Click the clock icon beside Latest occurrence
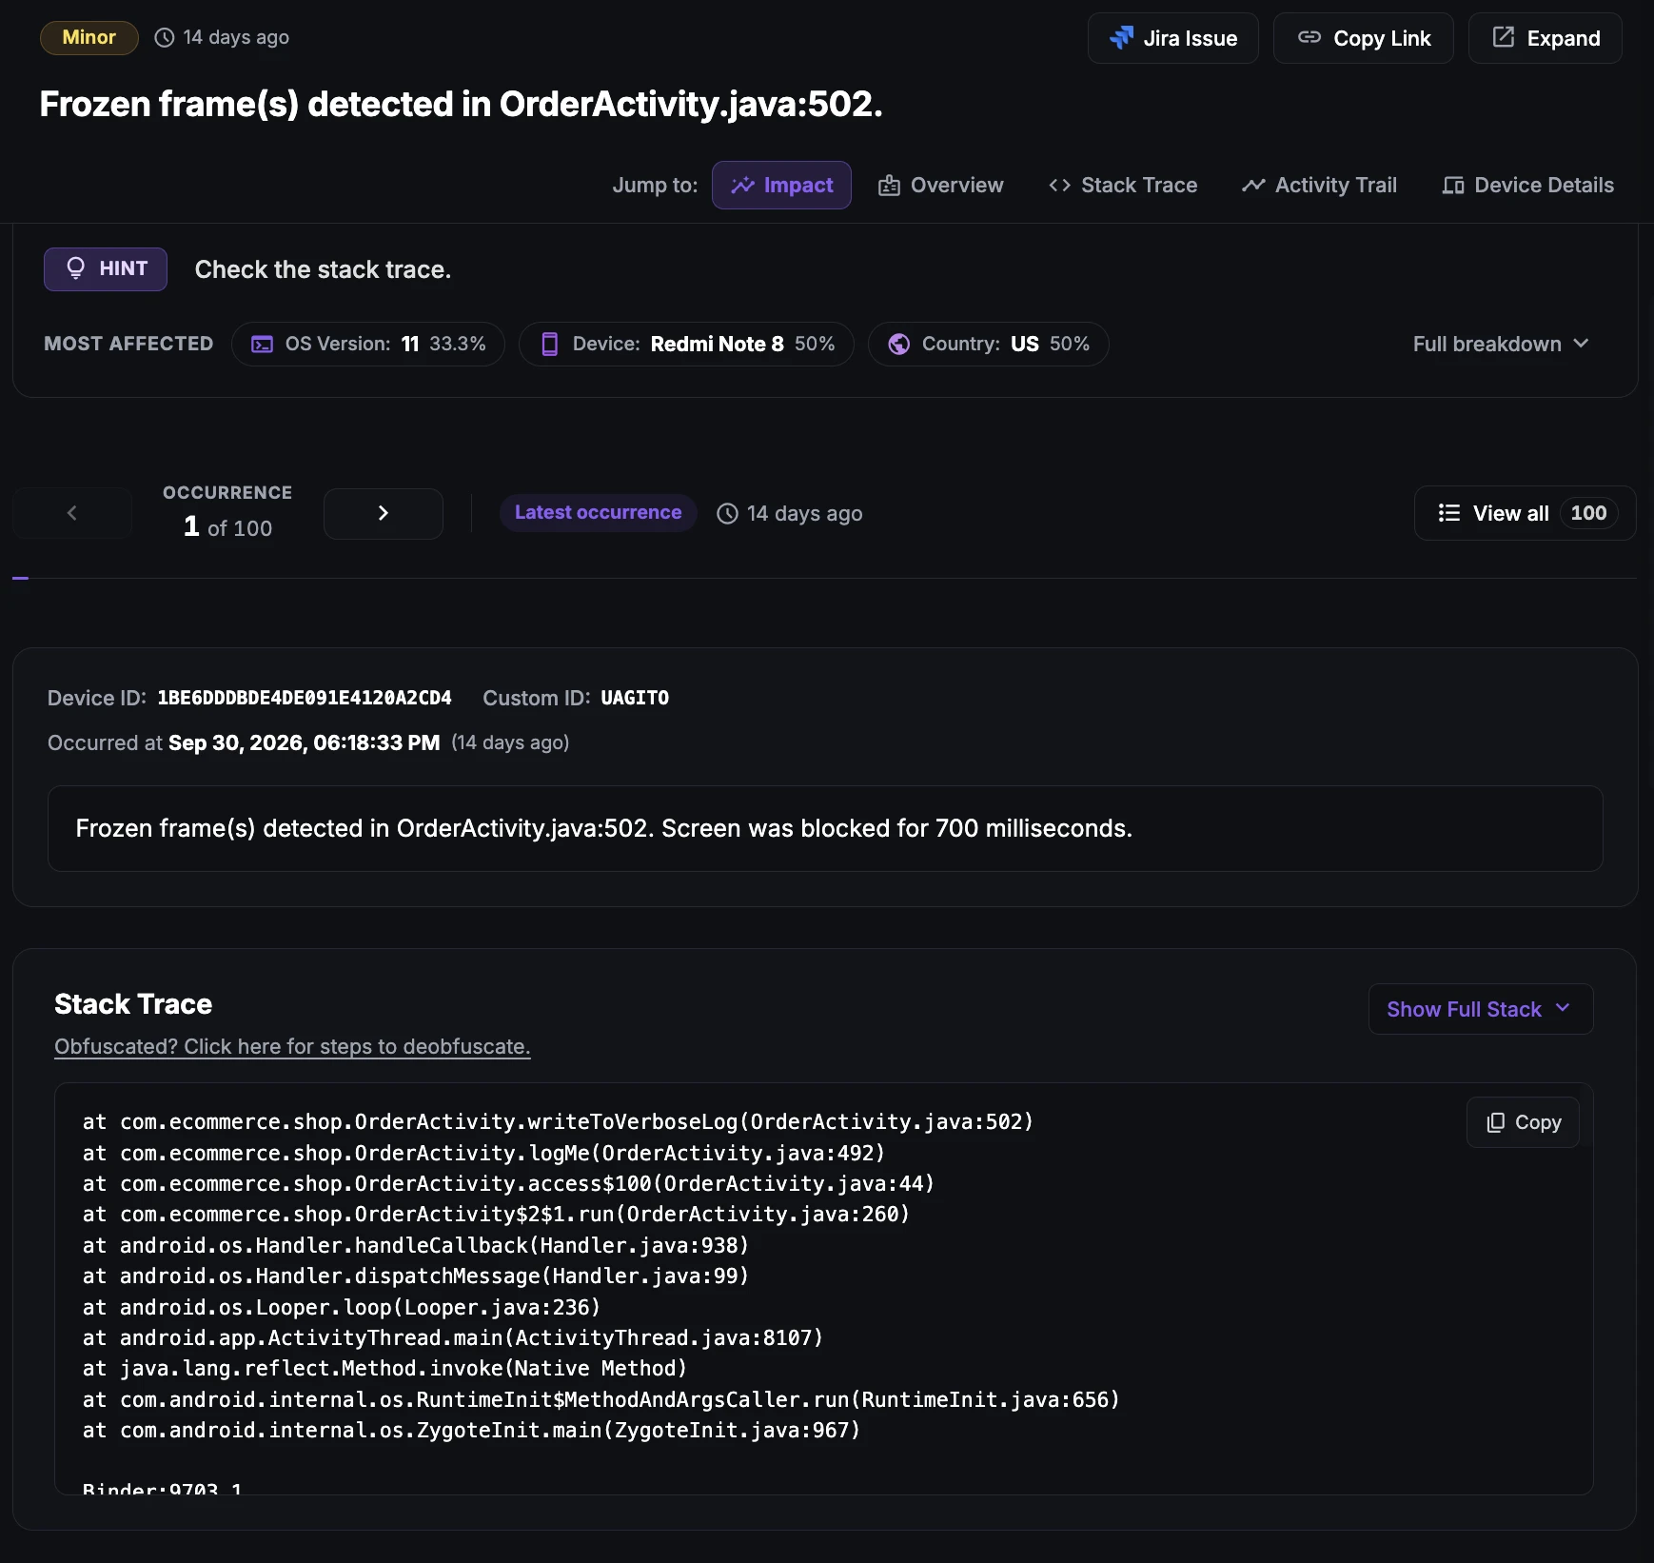The width and height of the screenshot is (1654, 1563). coord(727,514)
